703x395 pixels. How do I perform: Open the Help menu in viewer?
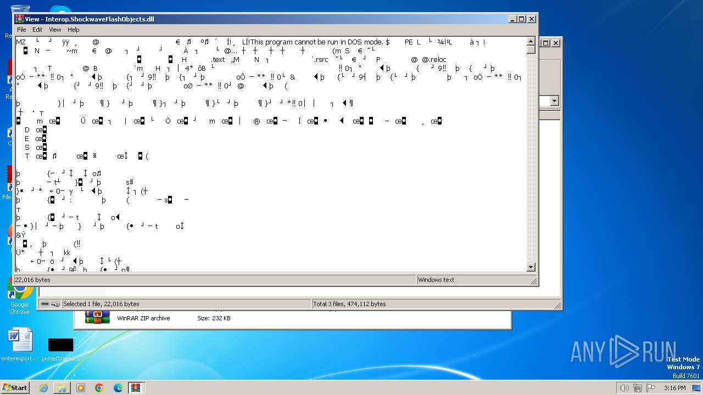74,30
